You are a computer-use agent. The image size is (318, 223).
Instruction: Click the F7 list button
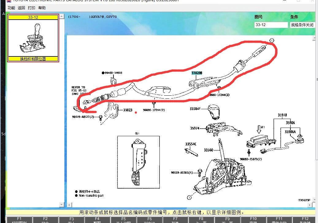(175, 220)
